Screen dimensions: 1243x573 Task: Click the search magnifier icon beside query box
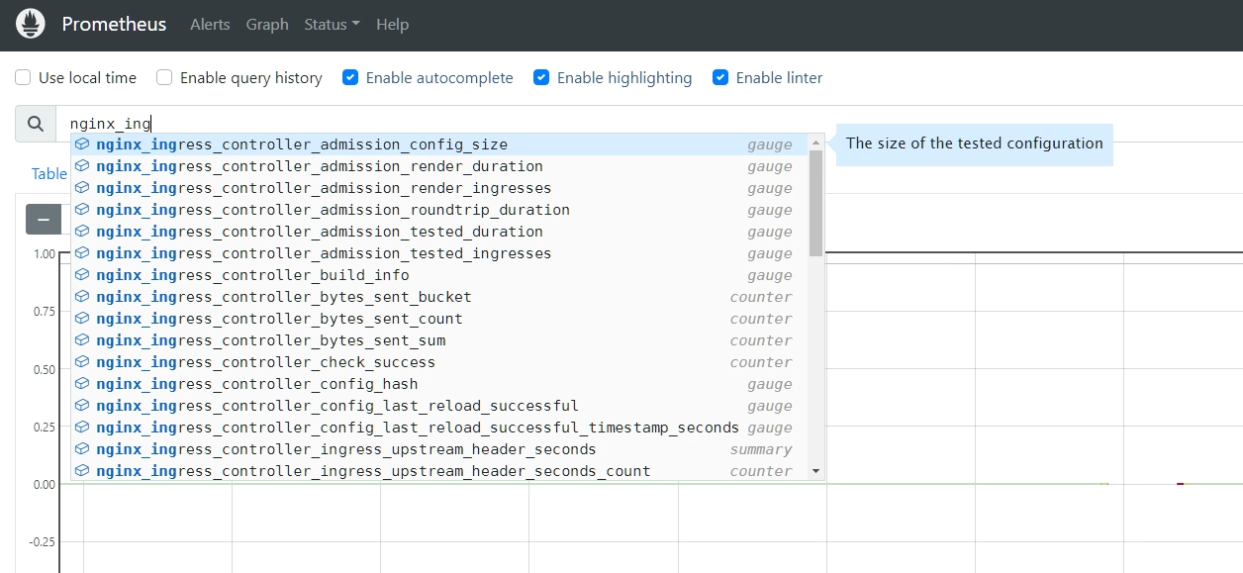(36, 124)
